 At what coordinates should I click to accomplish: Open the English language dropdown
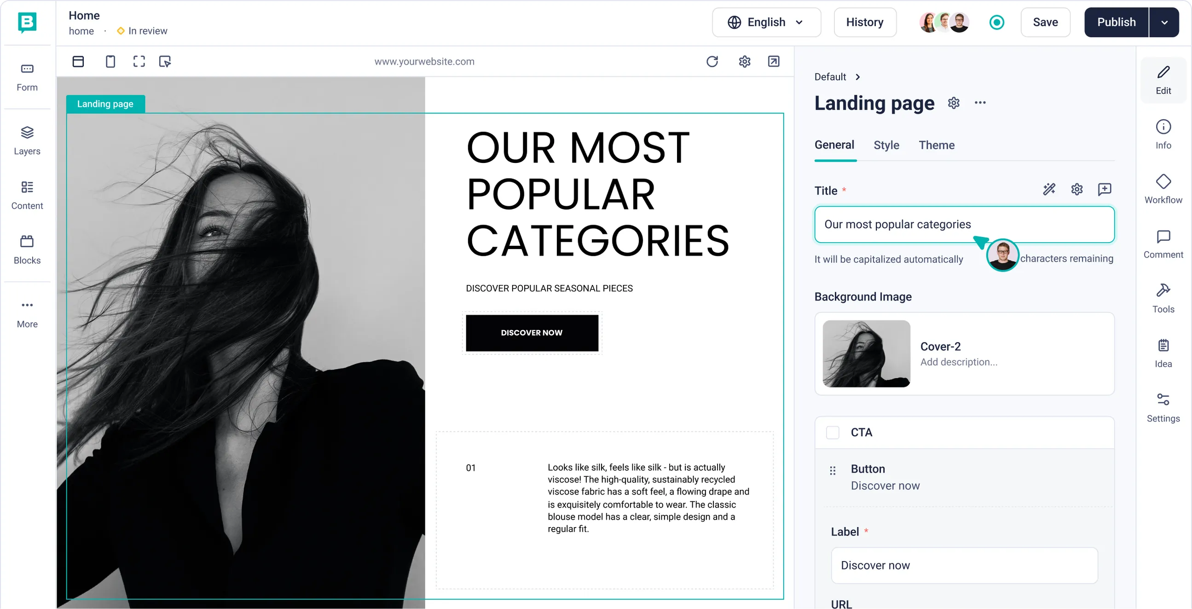tap(766, 22)
